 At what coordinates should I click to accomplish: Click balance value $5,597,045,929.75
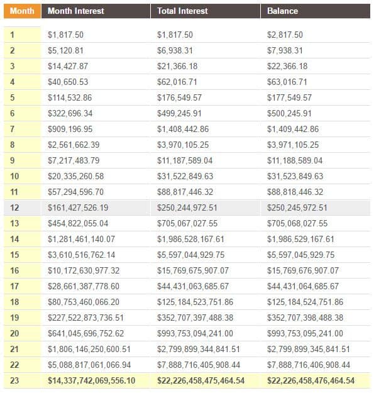coord(300,255)
